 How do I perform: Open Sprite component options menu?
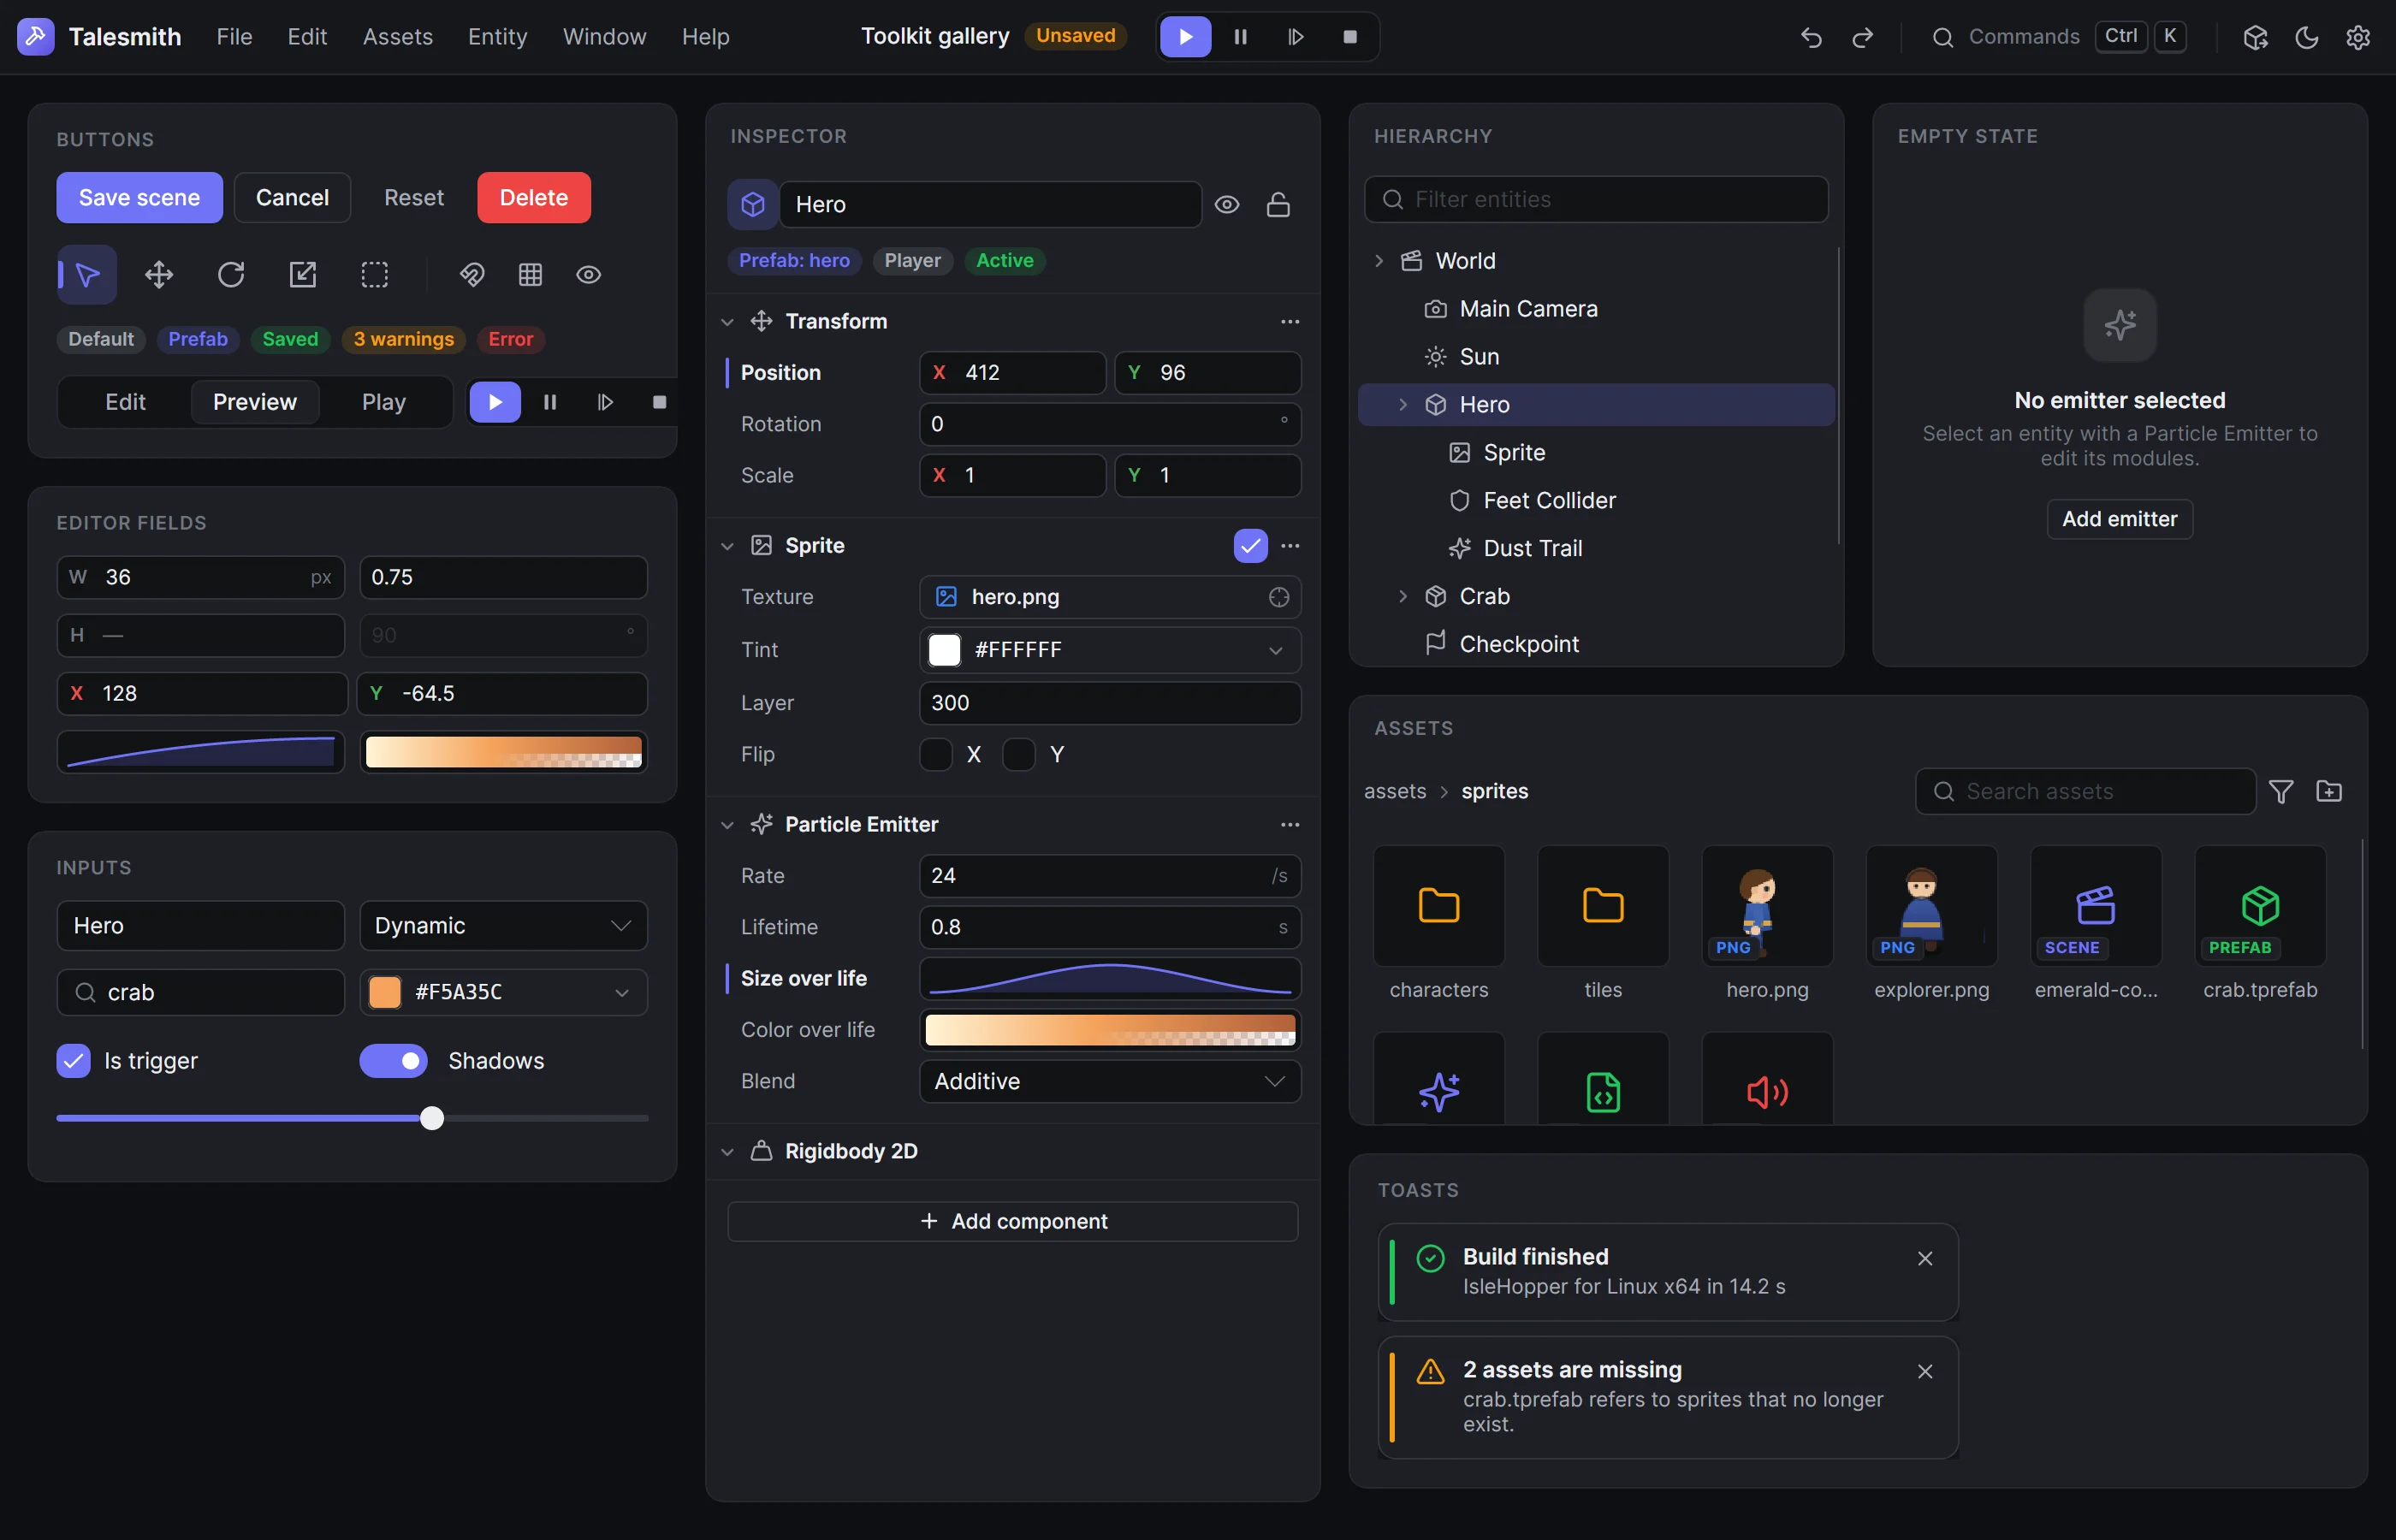(x=1290, y=546)
